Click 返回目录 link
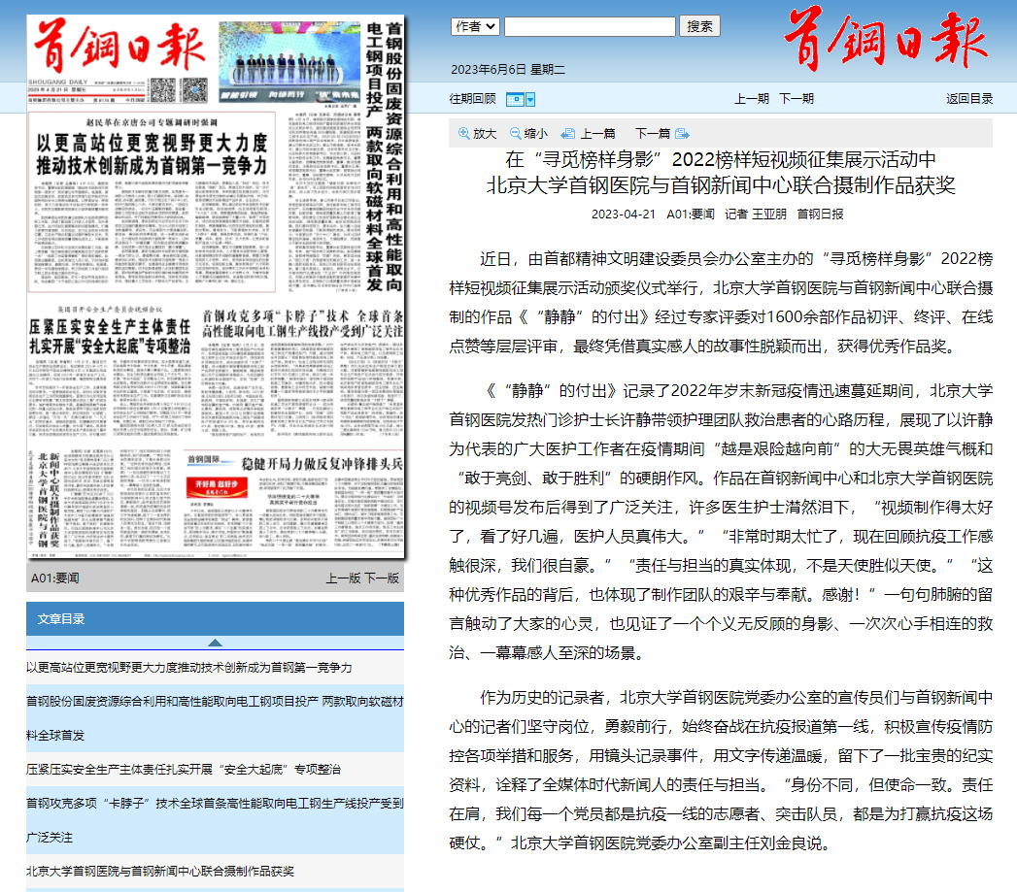 tap(969, 99)
